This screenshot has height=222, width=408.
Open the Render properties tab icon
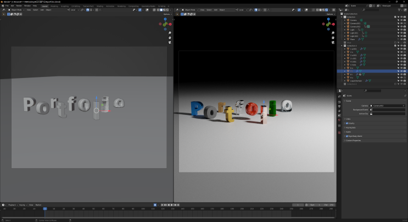click(x=340, y=102)
